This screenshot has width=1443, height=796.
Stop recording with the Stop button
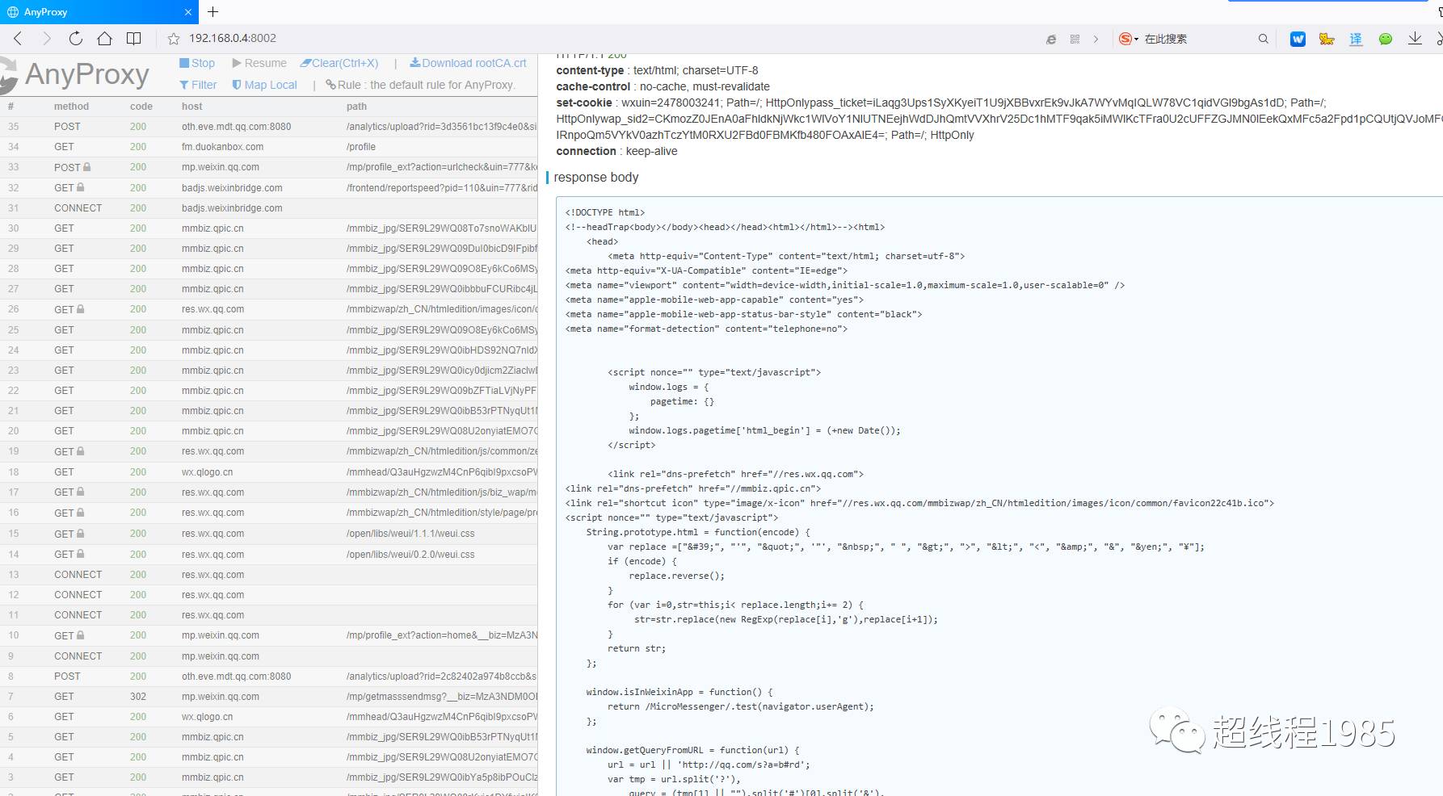coord(197,63)
